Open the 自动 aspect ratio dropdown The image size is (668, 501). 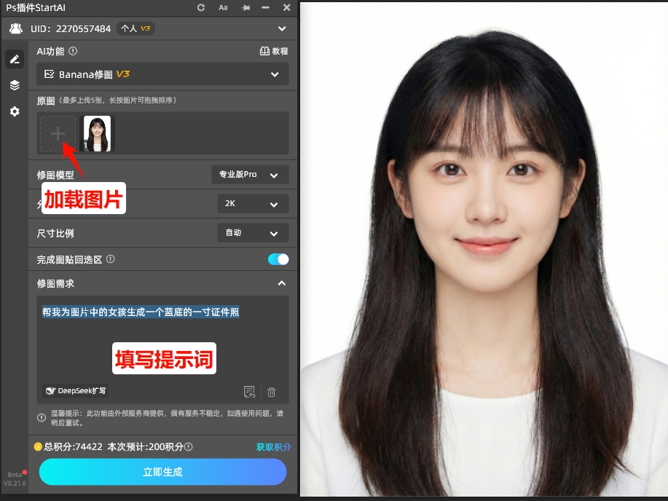pos(253,233)
